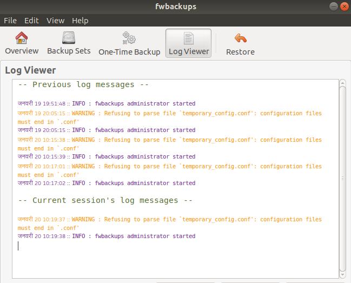Open the Restore arrow icon

point(240,38)
